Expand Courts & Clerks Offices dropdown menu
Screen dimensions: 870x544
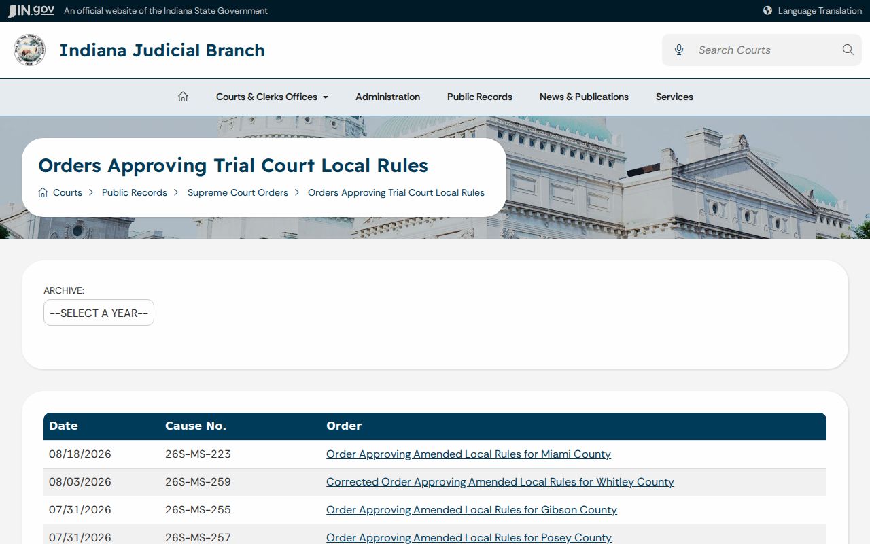point(272,97)
